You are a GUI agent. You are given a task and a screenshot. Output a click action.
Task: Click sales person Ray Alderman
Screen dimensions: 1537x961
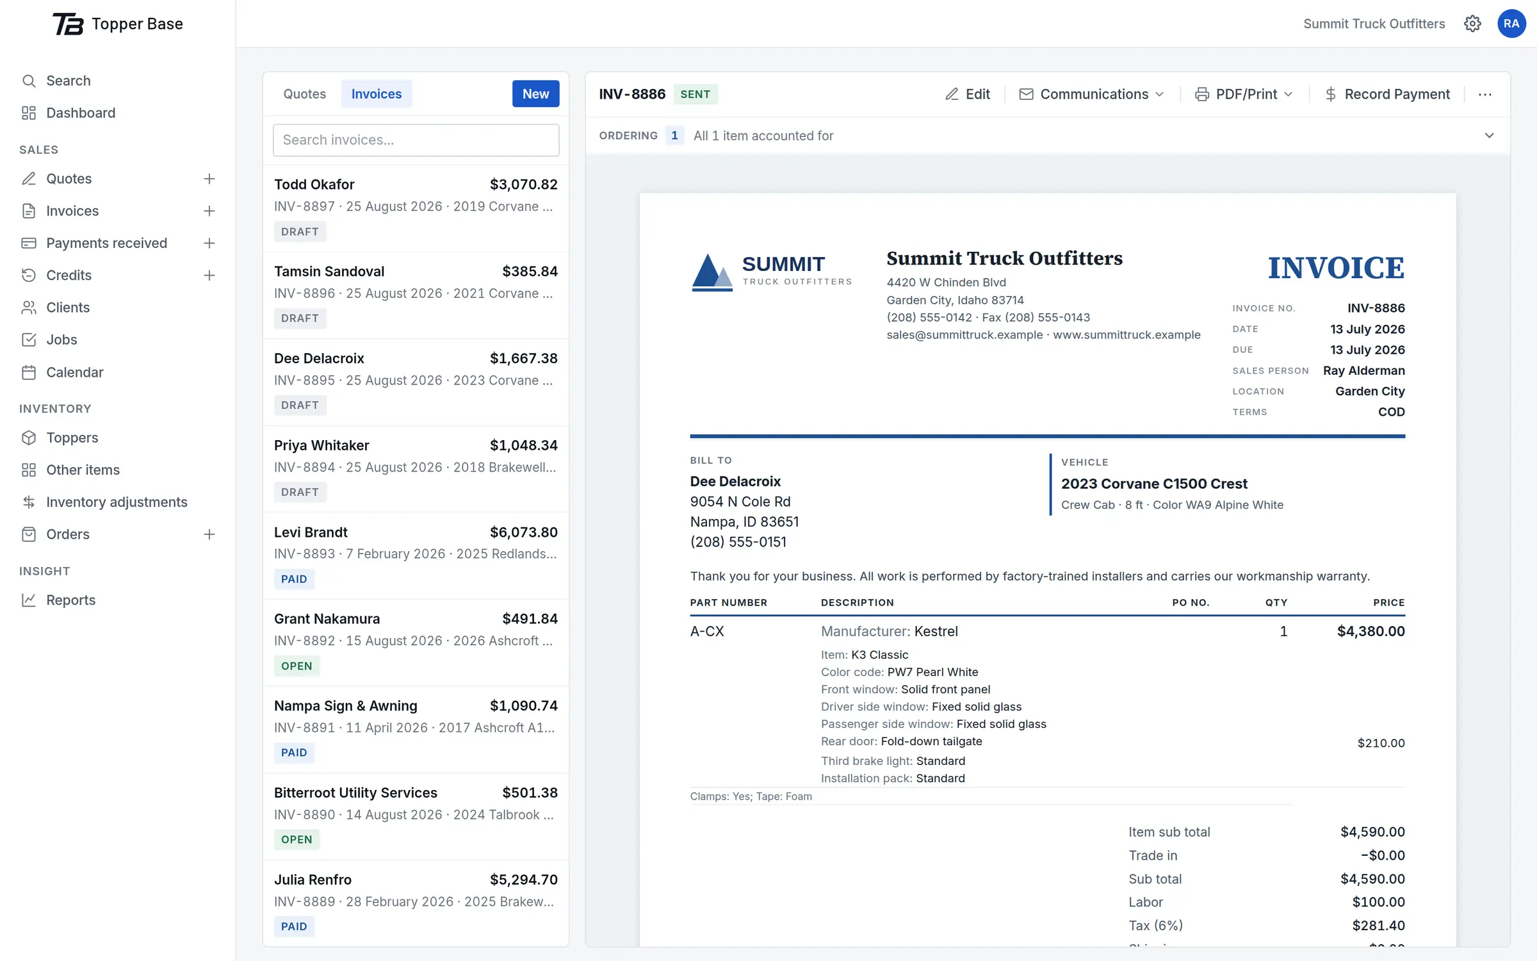(1363, 370)
